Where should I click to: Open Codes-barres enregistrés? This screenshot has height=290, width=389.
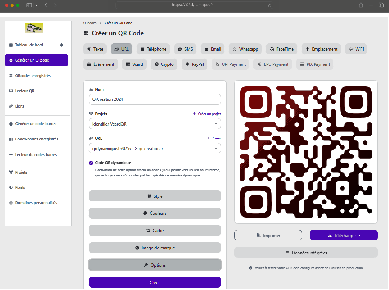[x=36, y=139]
